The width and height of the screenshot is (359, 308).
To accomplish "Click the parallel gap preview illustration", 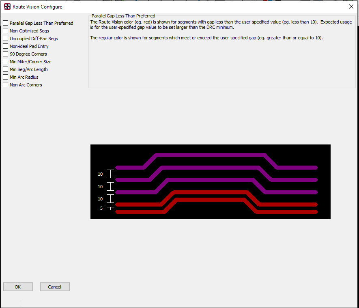I will tap(211, 181).
